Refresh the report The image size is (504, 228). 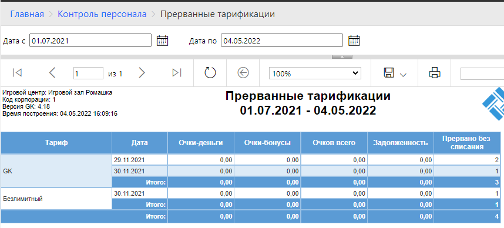(x=210, y=73)
